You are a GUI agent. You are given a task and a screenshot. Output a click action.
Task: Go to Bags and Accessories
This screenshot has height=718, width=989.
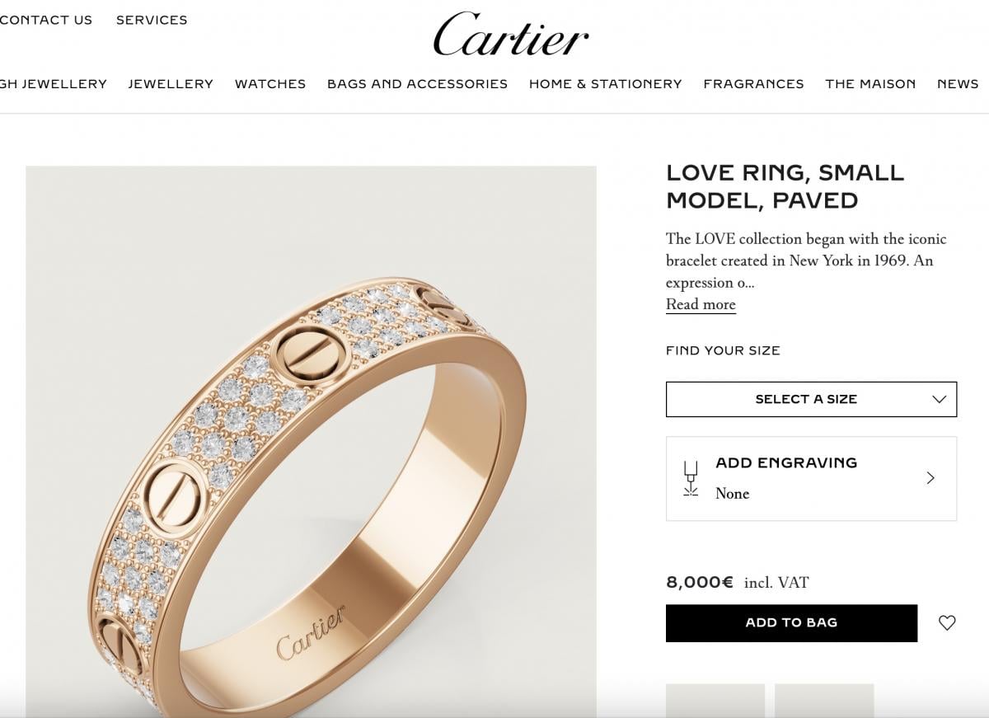[417, 84]
